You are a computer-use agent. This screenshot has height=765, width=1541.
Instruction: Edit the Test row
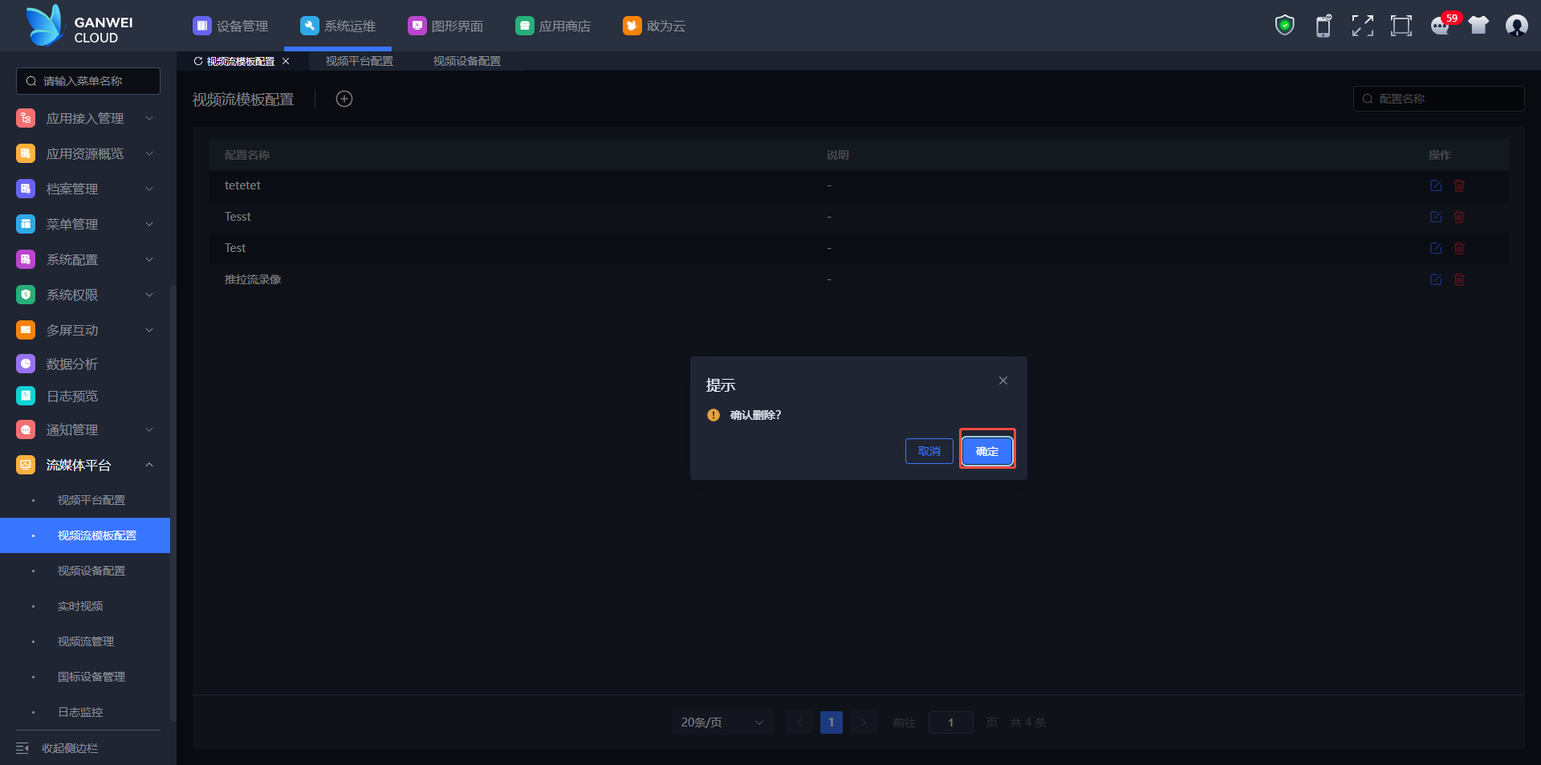click(1436, 248)
